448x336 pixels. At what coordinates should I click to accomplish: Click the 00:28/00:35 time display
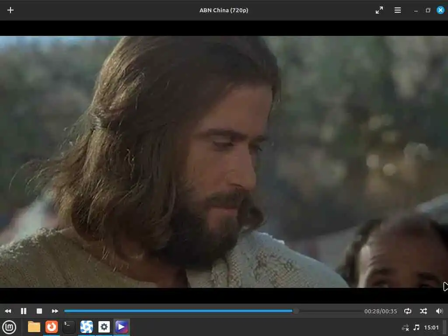(381, 311)
